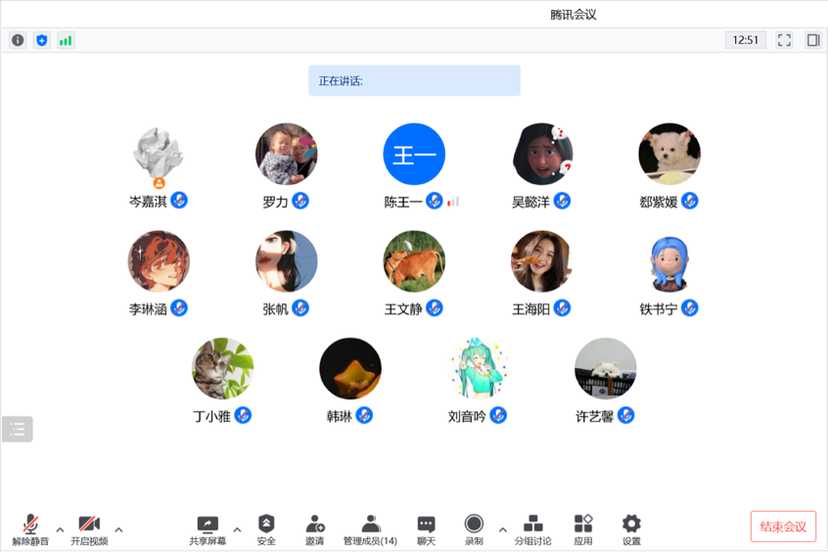The height and width of the screenshot is (552, 828).
Task: Open 设置 settings
Action: pos(631,529)
